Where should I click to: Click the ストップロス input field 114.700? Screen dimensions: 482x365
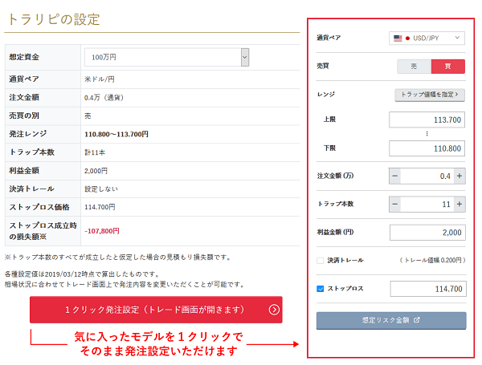pyautogui.click(x=428, y=289)
